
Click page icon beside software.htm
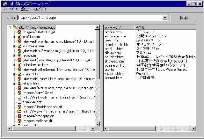tap(19, 46)
